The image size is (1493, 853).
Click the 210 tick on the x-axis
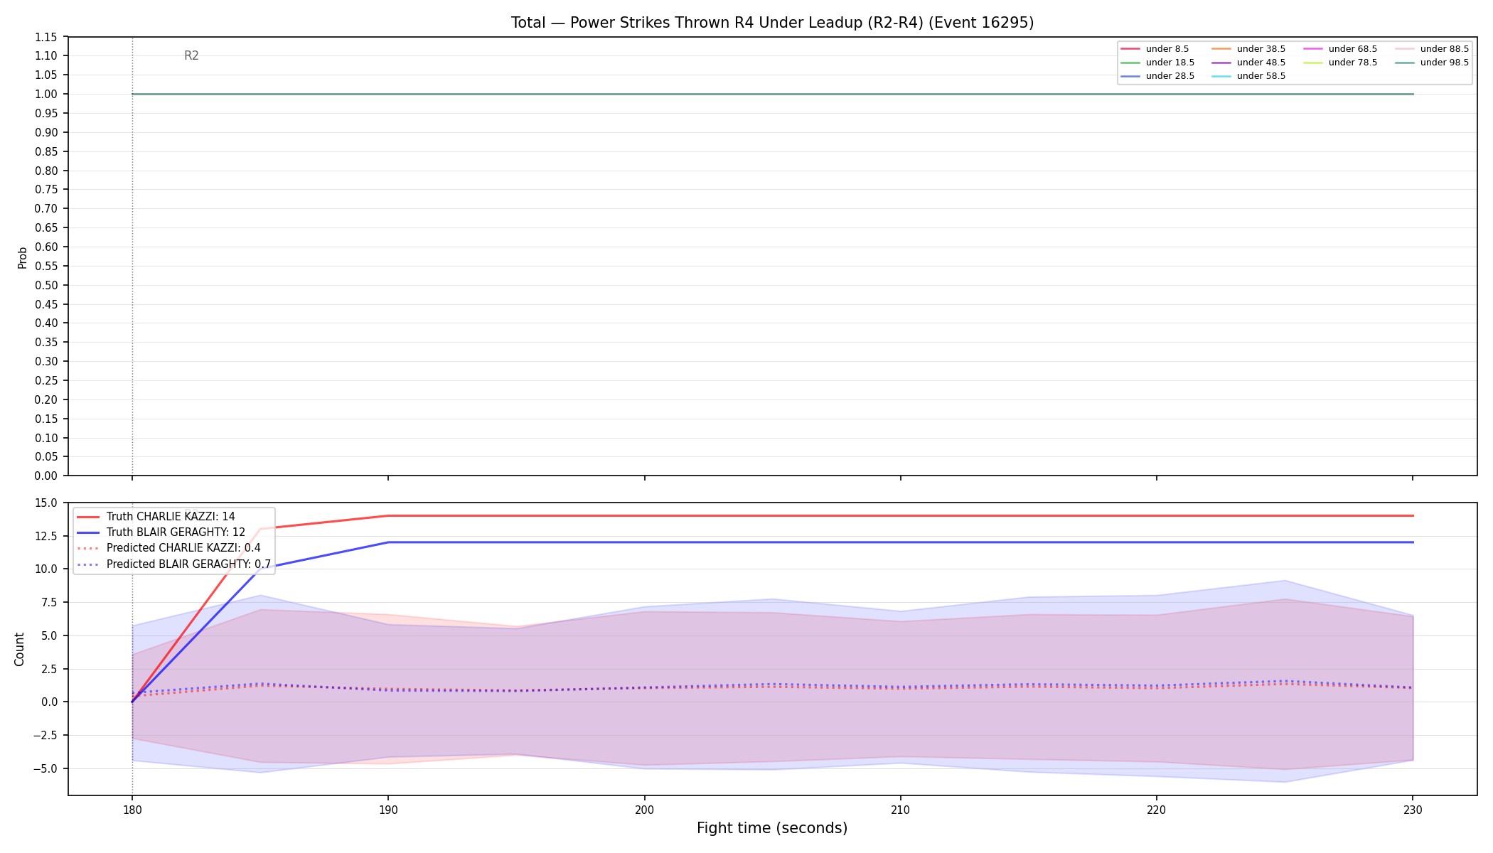pos(900,809)
